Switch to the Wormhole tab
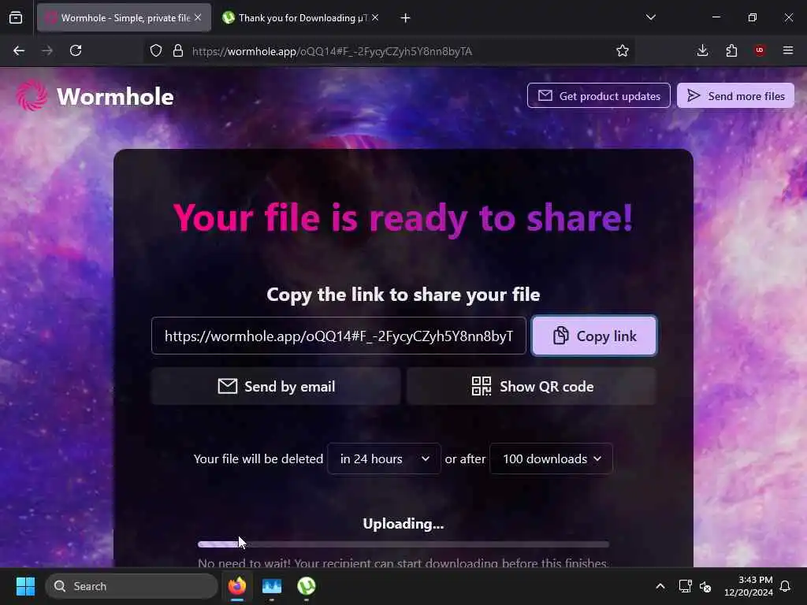The image size is (807, 605). tap(124, 17)
